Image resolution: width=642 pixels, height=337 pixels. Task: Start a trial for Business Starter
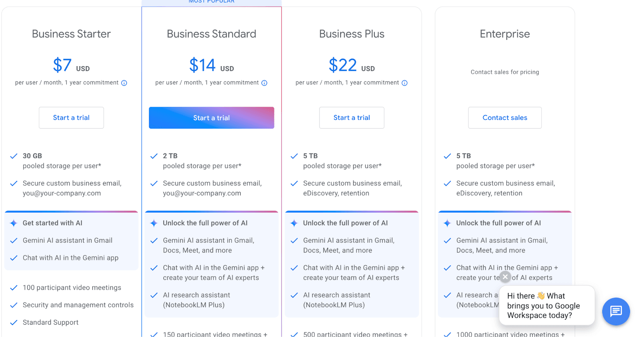pos(71,118)
